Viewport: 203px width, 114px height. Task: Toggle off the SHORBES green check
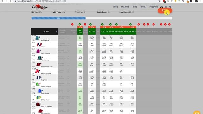tap(130, 24)
